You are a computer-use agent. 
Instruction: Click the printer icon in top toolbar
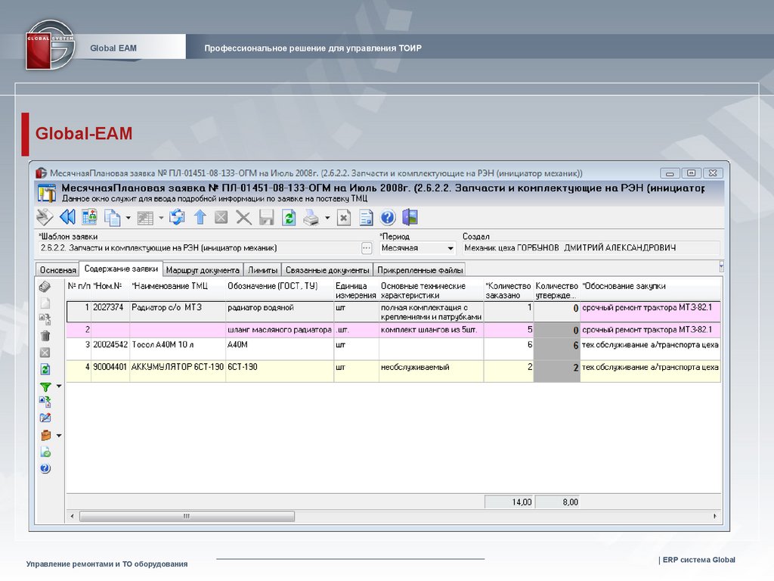click(x=311, y=218)
